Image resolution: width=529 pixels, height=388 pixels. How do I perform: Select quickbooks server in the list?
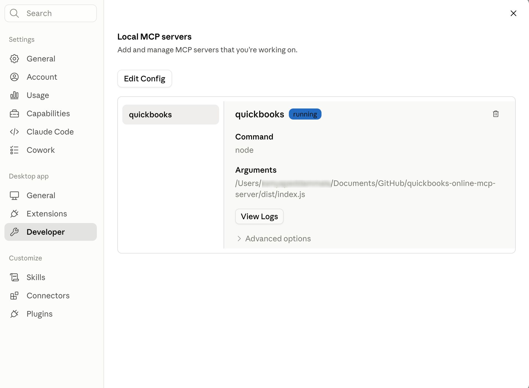coord(171,115)
